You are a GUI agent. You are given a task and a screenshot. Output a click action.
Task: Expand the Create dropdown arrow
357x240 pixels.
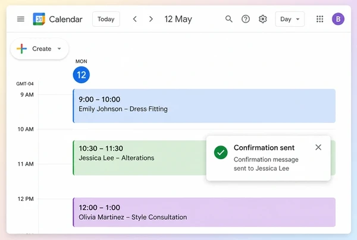click(59, 49)
